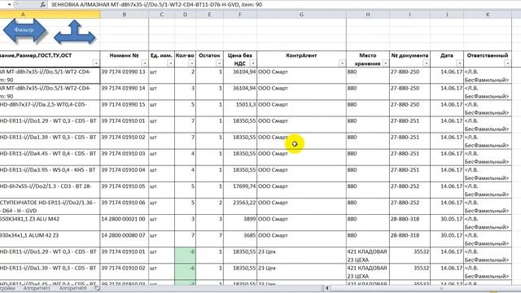The height and width of the screenshot is (293, 521).
Task: Select the first 23 Цех contractor cell
Action: tap(301, 255)
